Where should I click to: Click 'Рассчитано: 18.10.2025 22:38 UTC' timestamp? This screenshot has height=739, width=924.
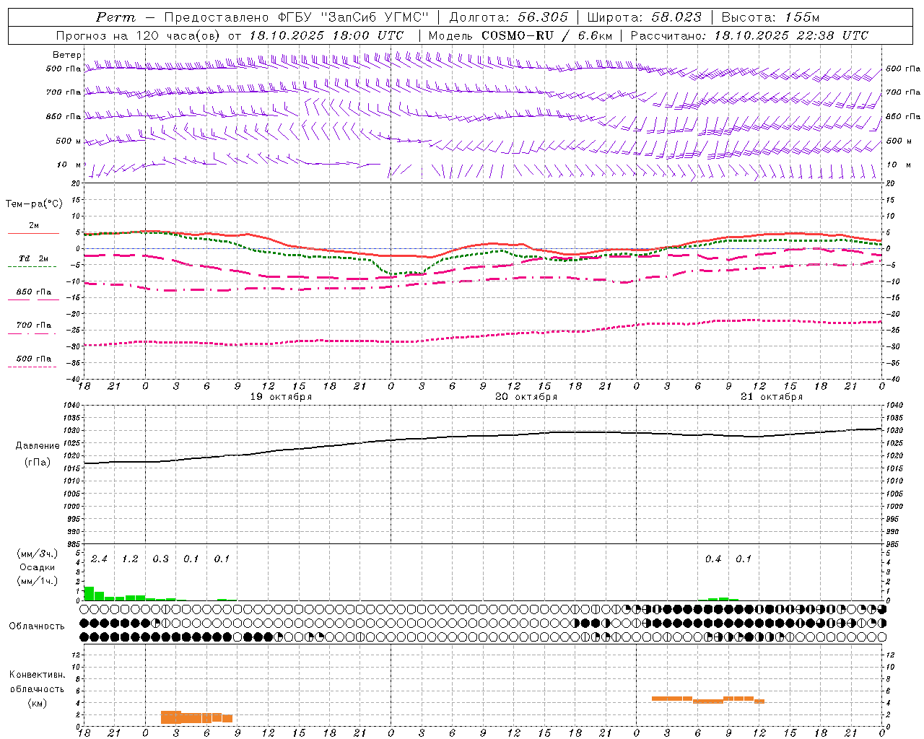749,35
